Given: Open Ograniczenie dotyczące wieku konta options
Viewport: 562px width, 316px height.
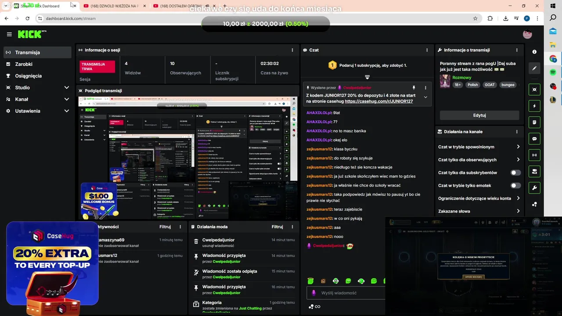Looking at the screenshot, I should pyautogui.click(x=479, y=198).
